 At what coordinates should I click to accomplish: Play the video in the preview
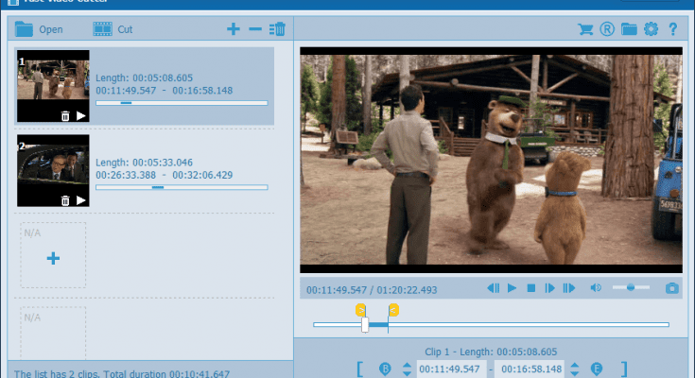click(512, 288)
